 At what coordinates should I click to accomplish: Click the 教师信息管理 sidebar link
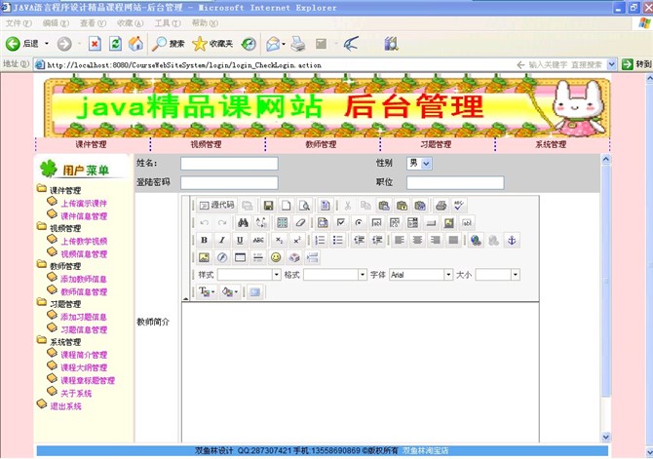(x=84, y=292)
